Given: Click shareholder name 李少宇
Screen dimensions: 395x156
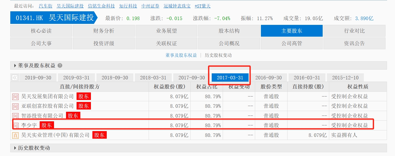Looking at the screenshot, I should click(29, 125).
